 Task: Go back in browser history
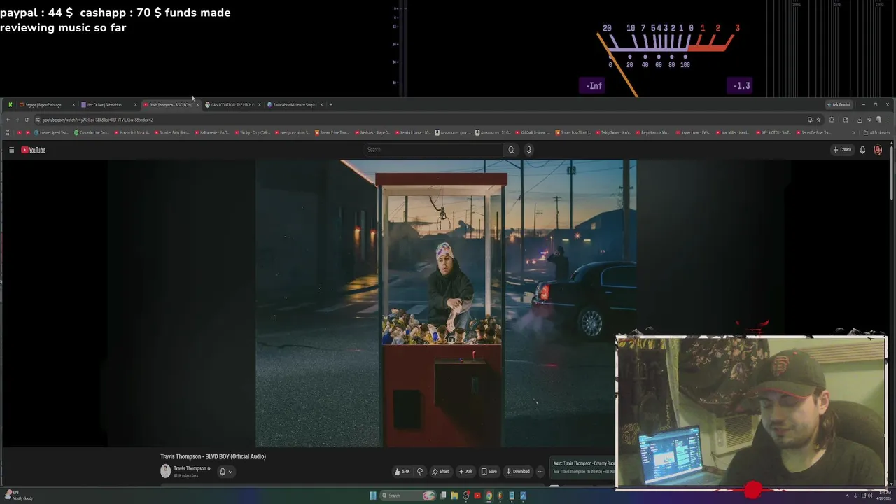pyautogui.click(x=7, y=120)
